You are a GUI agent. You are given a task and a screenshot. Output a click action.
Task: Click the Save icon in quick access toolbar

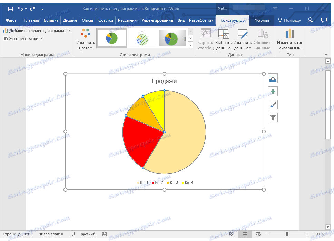pyautogui.click(x=10, y=9)
